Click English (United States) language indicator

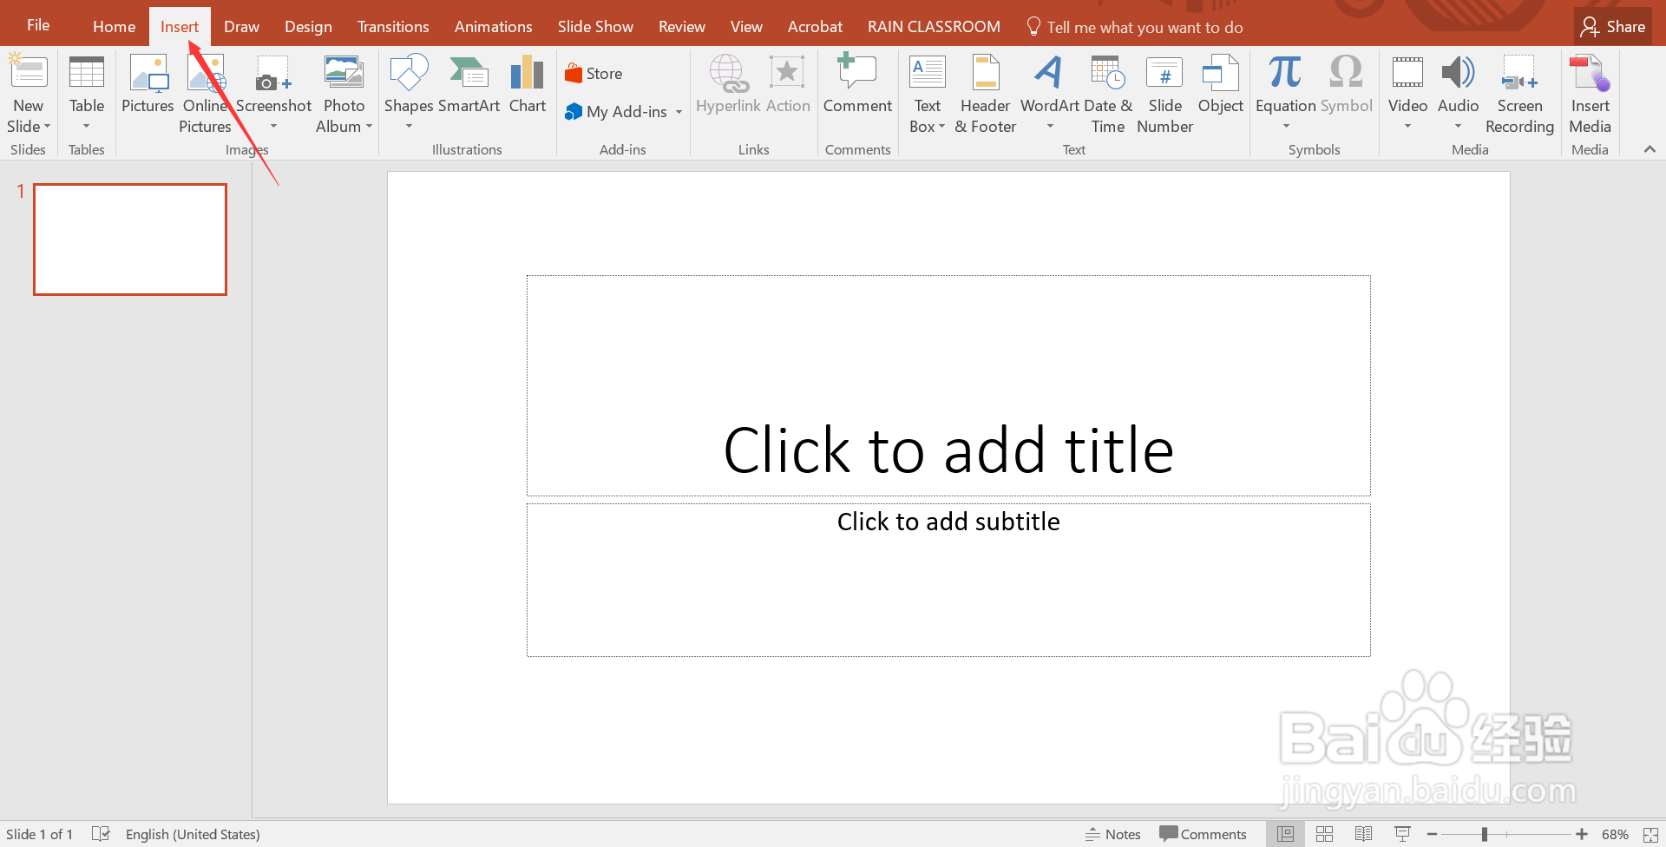193,834
